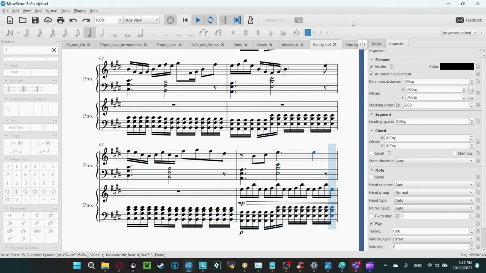Switch to the Mixer tab
486x273 pixels.
(x=377, y=44)
